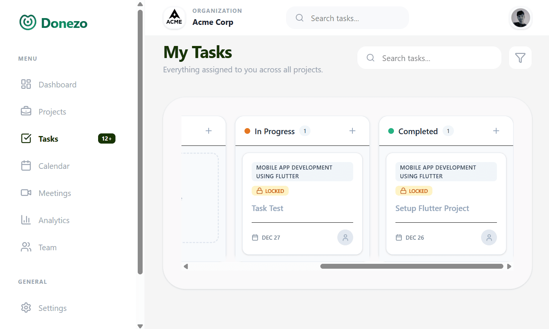The image size is (549, 329).
Task: Open the Dashboard from the sidebar
Action: click(57, 84)
